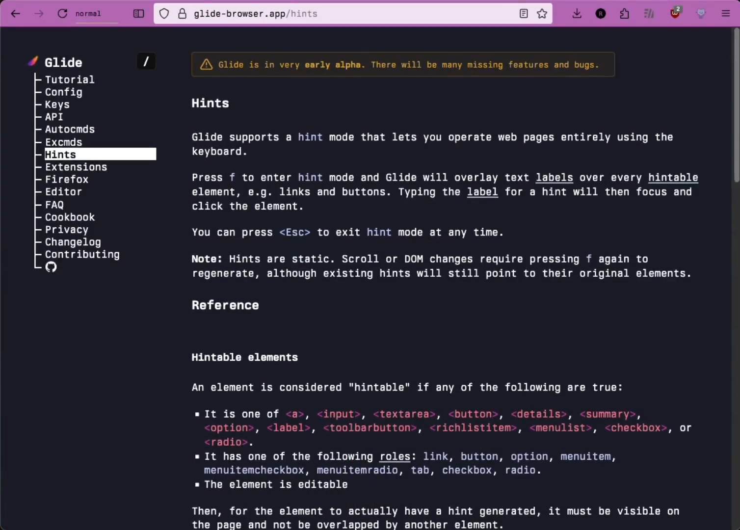Click the vertical page scrollbar thumb
This screenshot has width=740, height=530.
tap(737, 106)
